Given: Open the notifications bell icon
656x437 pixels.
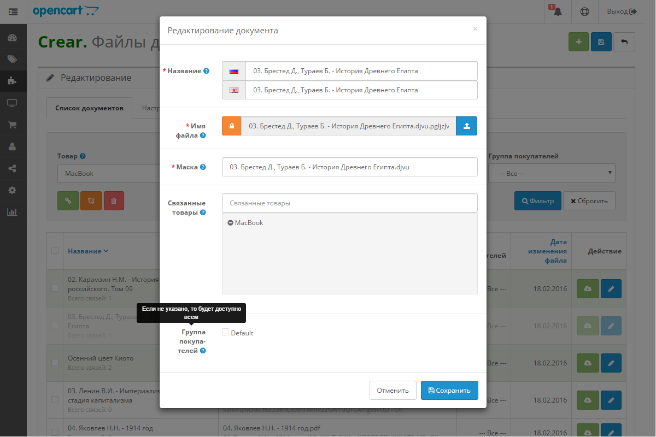Looking at the screenshot, I should click(557, 11).
